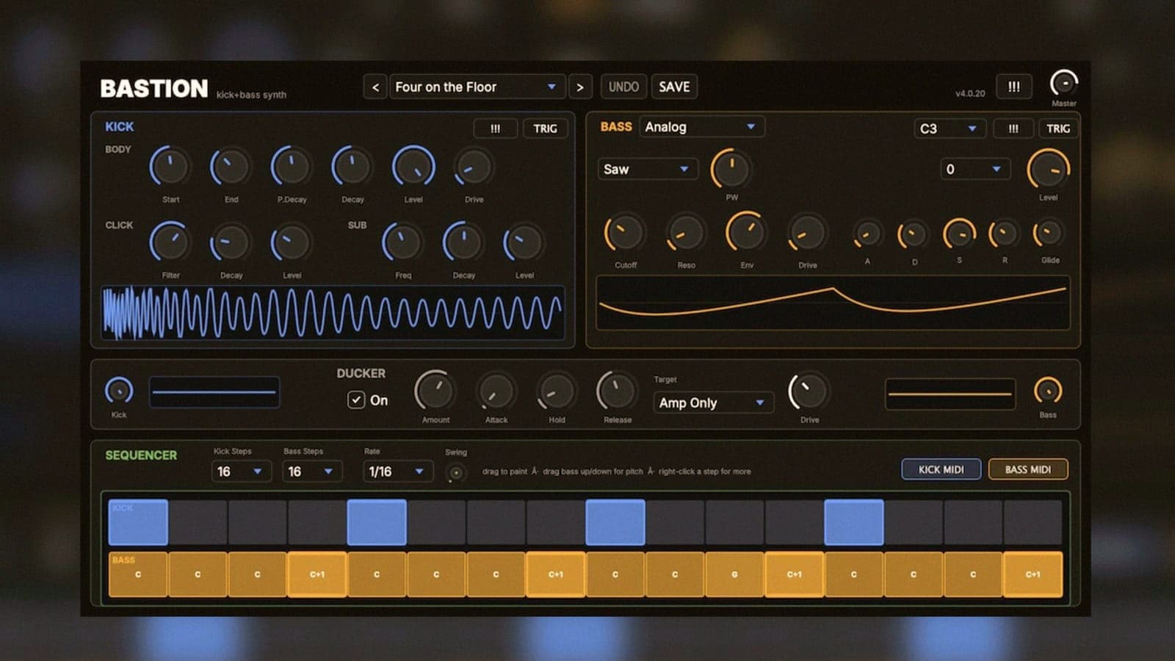Click the bass Glide knob

tap(1049, 234)
